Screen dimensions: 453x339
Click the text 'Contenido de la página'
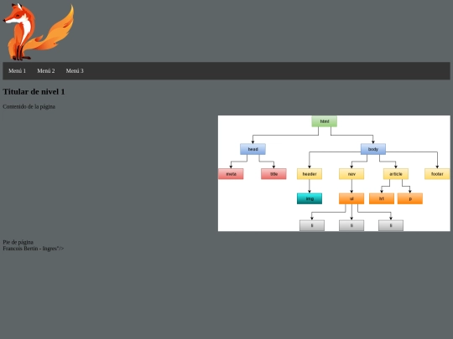click(29, 106)
